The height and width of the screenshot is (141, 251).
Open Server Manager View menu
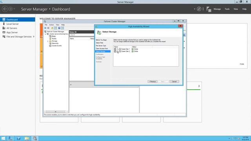pos(236,9)
